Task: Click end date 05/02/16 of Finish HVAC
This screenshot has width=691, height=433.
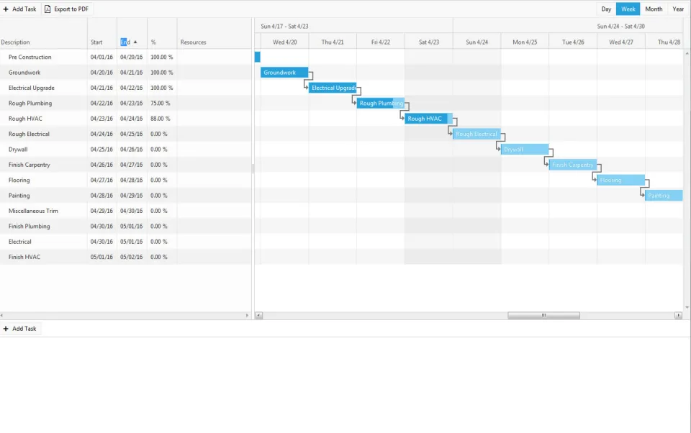Action: [x=131, y=257]
